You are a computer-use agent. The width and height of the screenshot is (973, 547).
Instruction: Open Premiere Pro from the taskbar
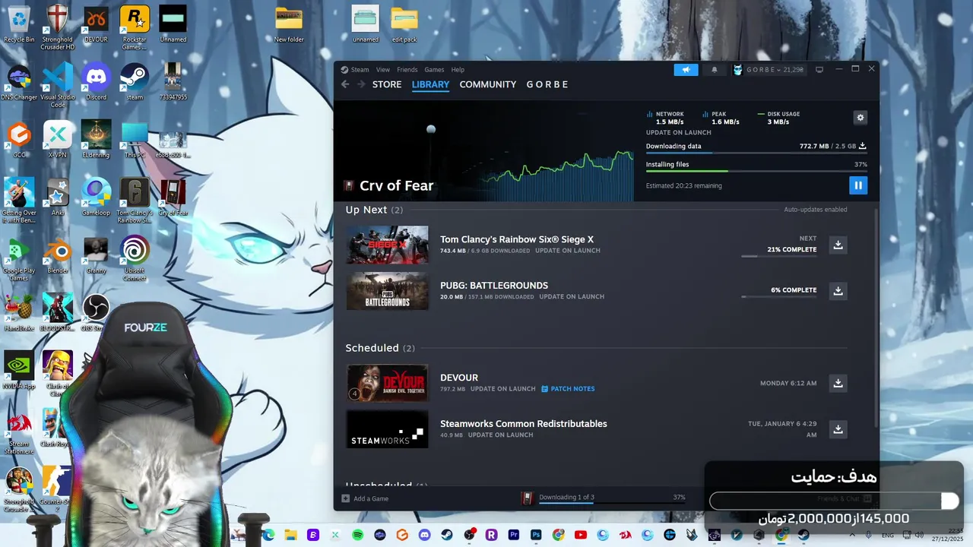513,536
